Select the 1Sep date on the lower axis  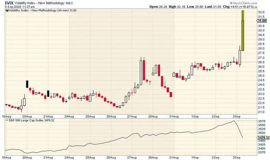pyautogui.click(x=195, y=157)
